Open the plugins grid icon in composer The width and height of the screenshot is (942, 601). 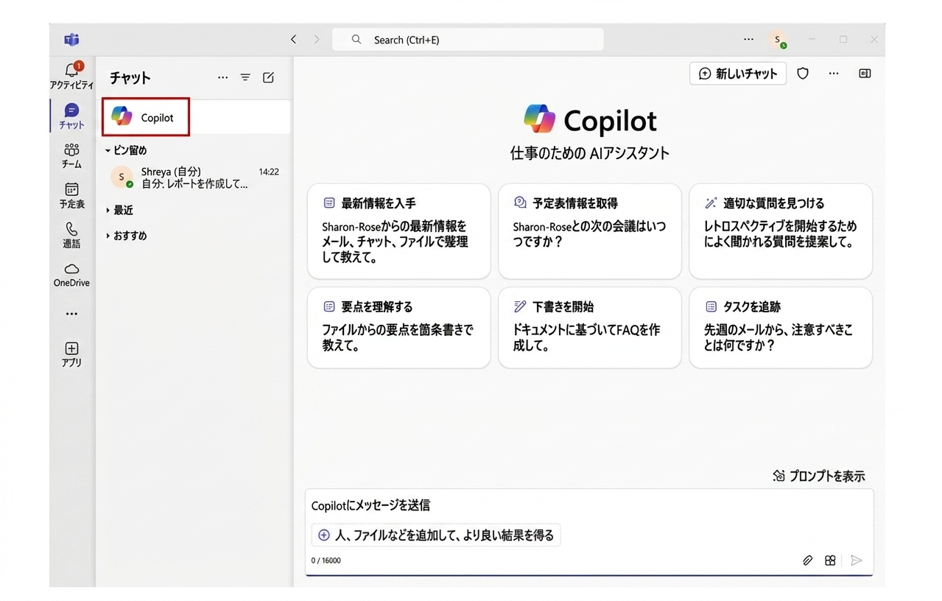tap(830, 560)
